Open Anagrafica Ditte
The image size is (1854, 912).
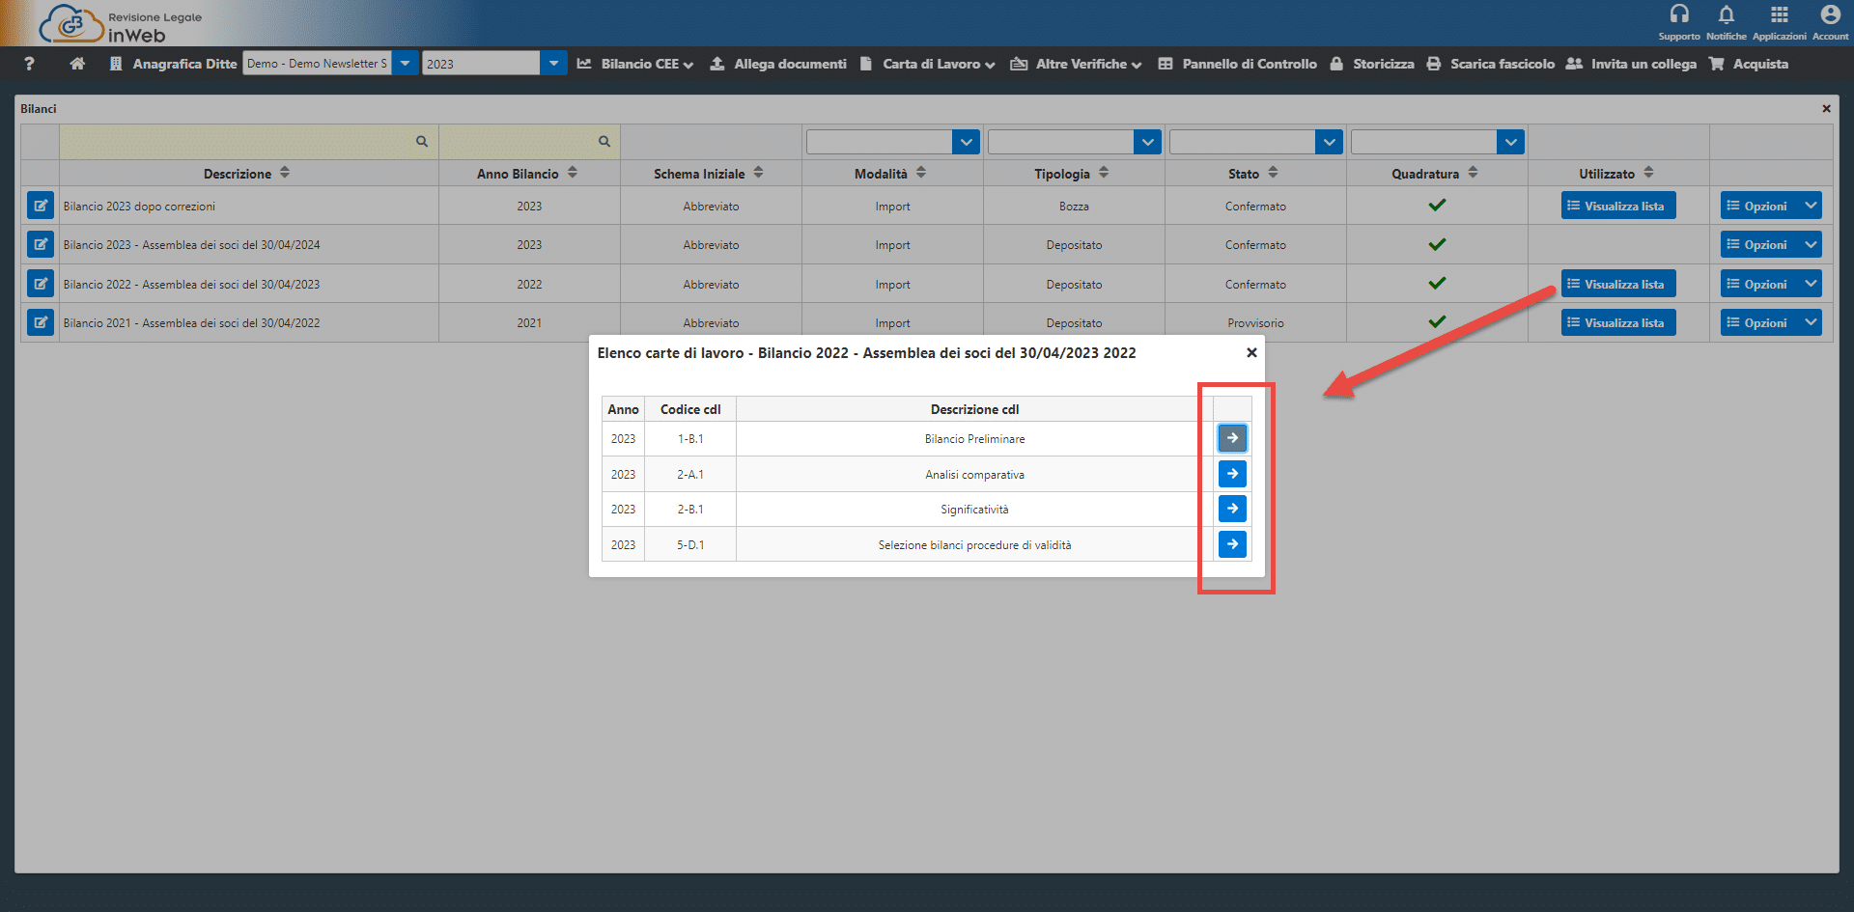tap(173, 64)
